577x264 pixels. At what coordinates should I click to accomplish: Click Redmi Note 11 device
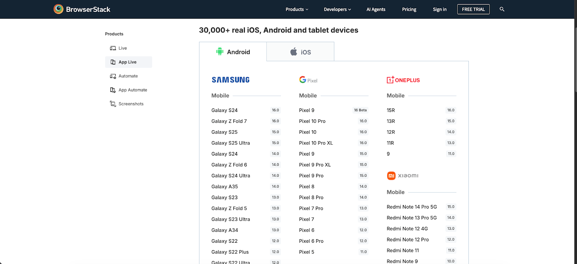coord(403,250)
